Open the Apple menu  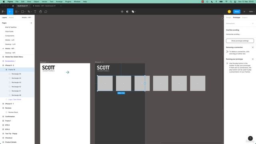pyautogui.click(x=4, y=2)
